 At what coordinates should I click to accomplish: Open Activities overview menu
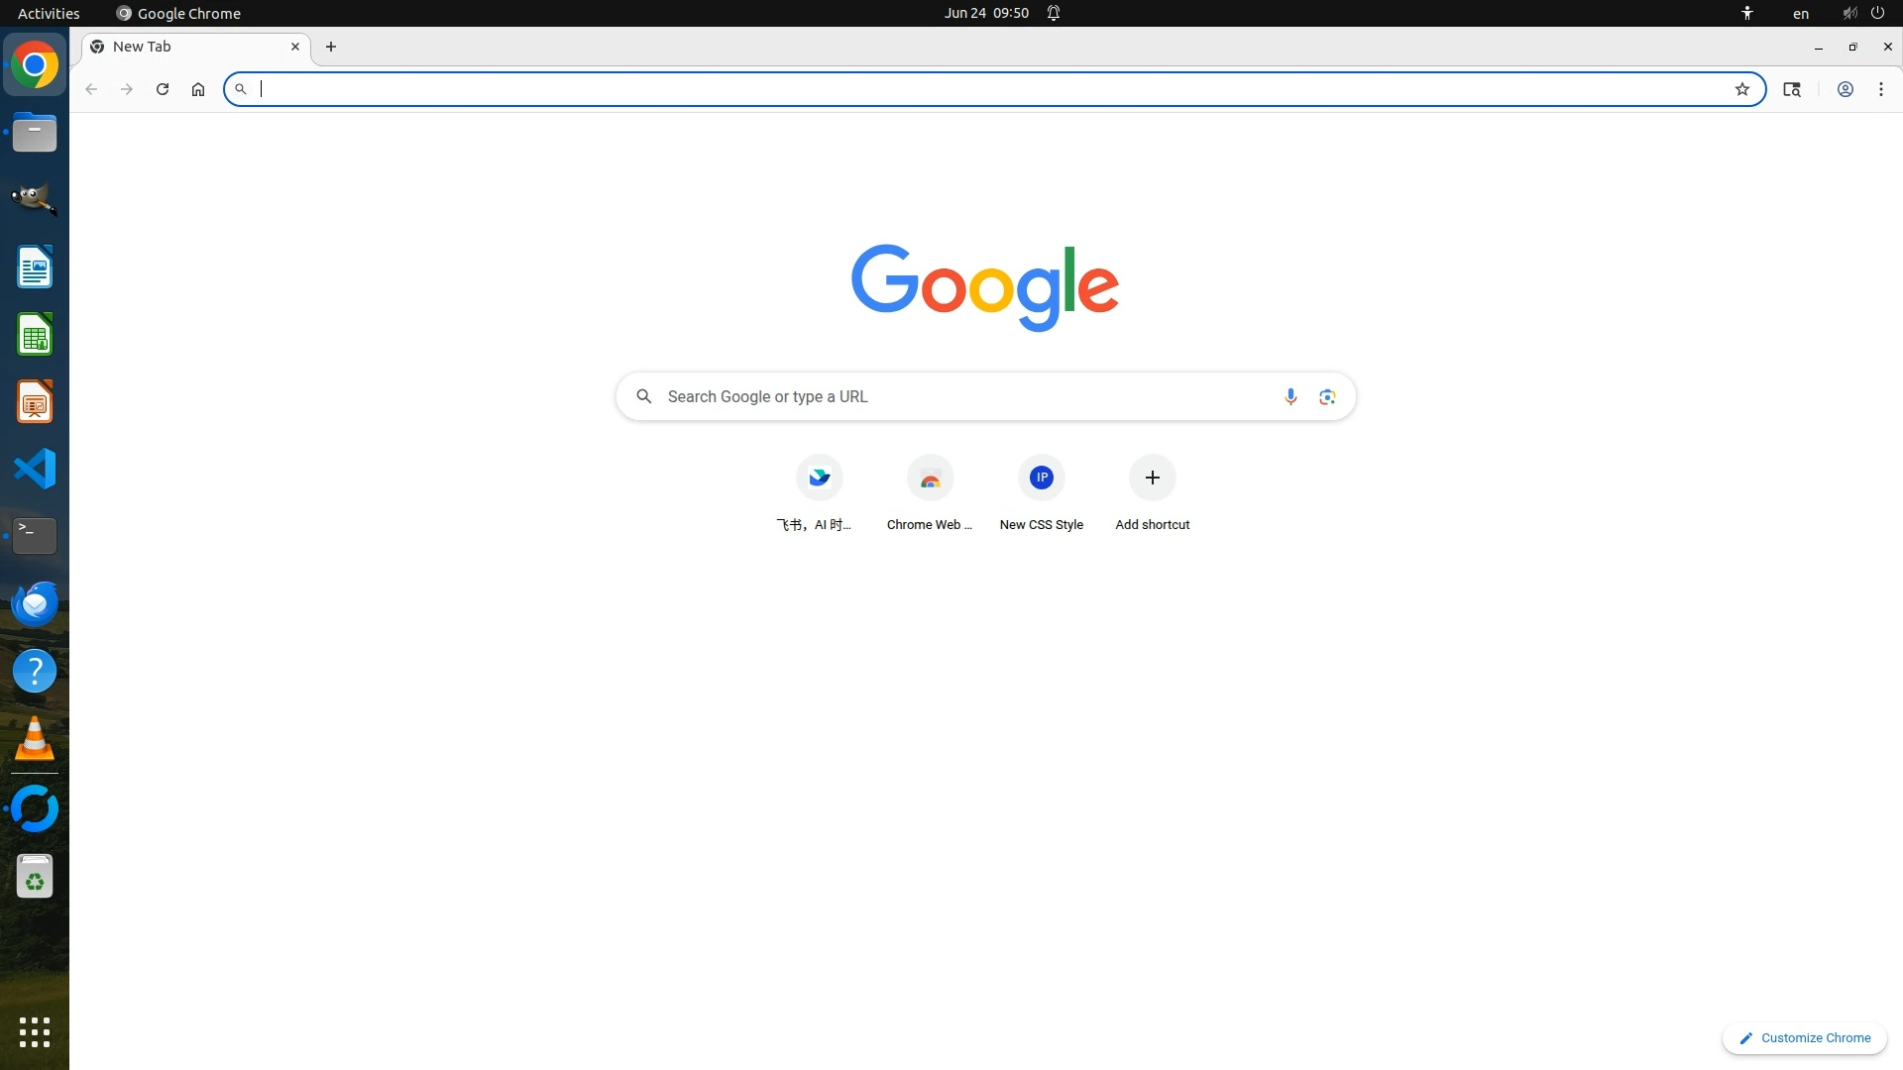tap(49, 13)
